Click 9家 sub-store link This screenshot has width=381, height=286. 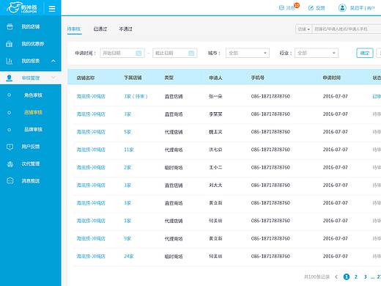coord(127,238)
